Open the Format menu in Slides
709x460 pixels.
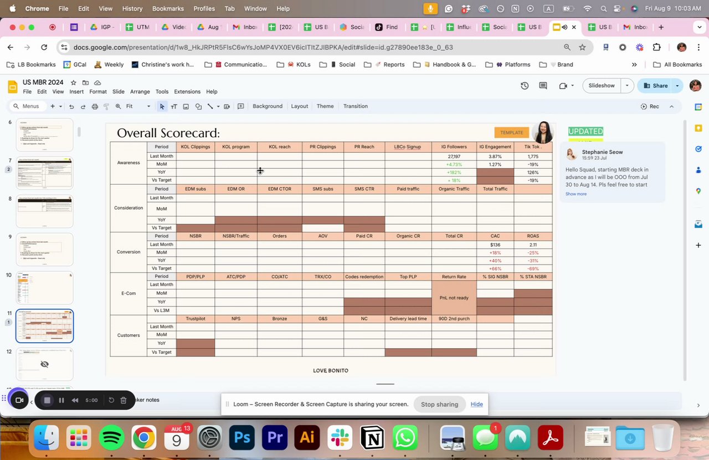(98, 92)
